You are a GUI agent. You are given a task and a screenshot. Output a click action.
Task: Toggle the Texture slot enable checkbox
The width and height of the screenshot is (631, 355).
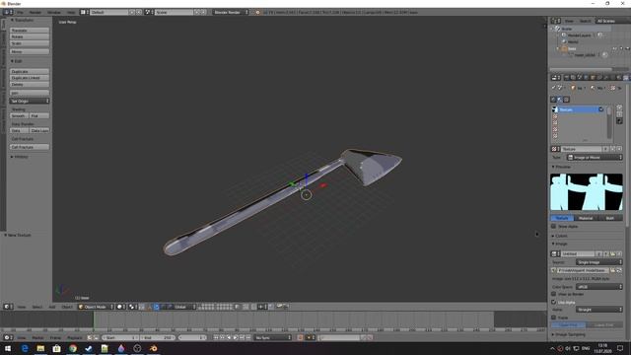[x=600, y=109]
